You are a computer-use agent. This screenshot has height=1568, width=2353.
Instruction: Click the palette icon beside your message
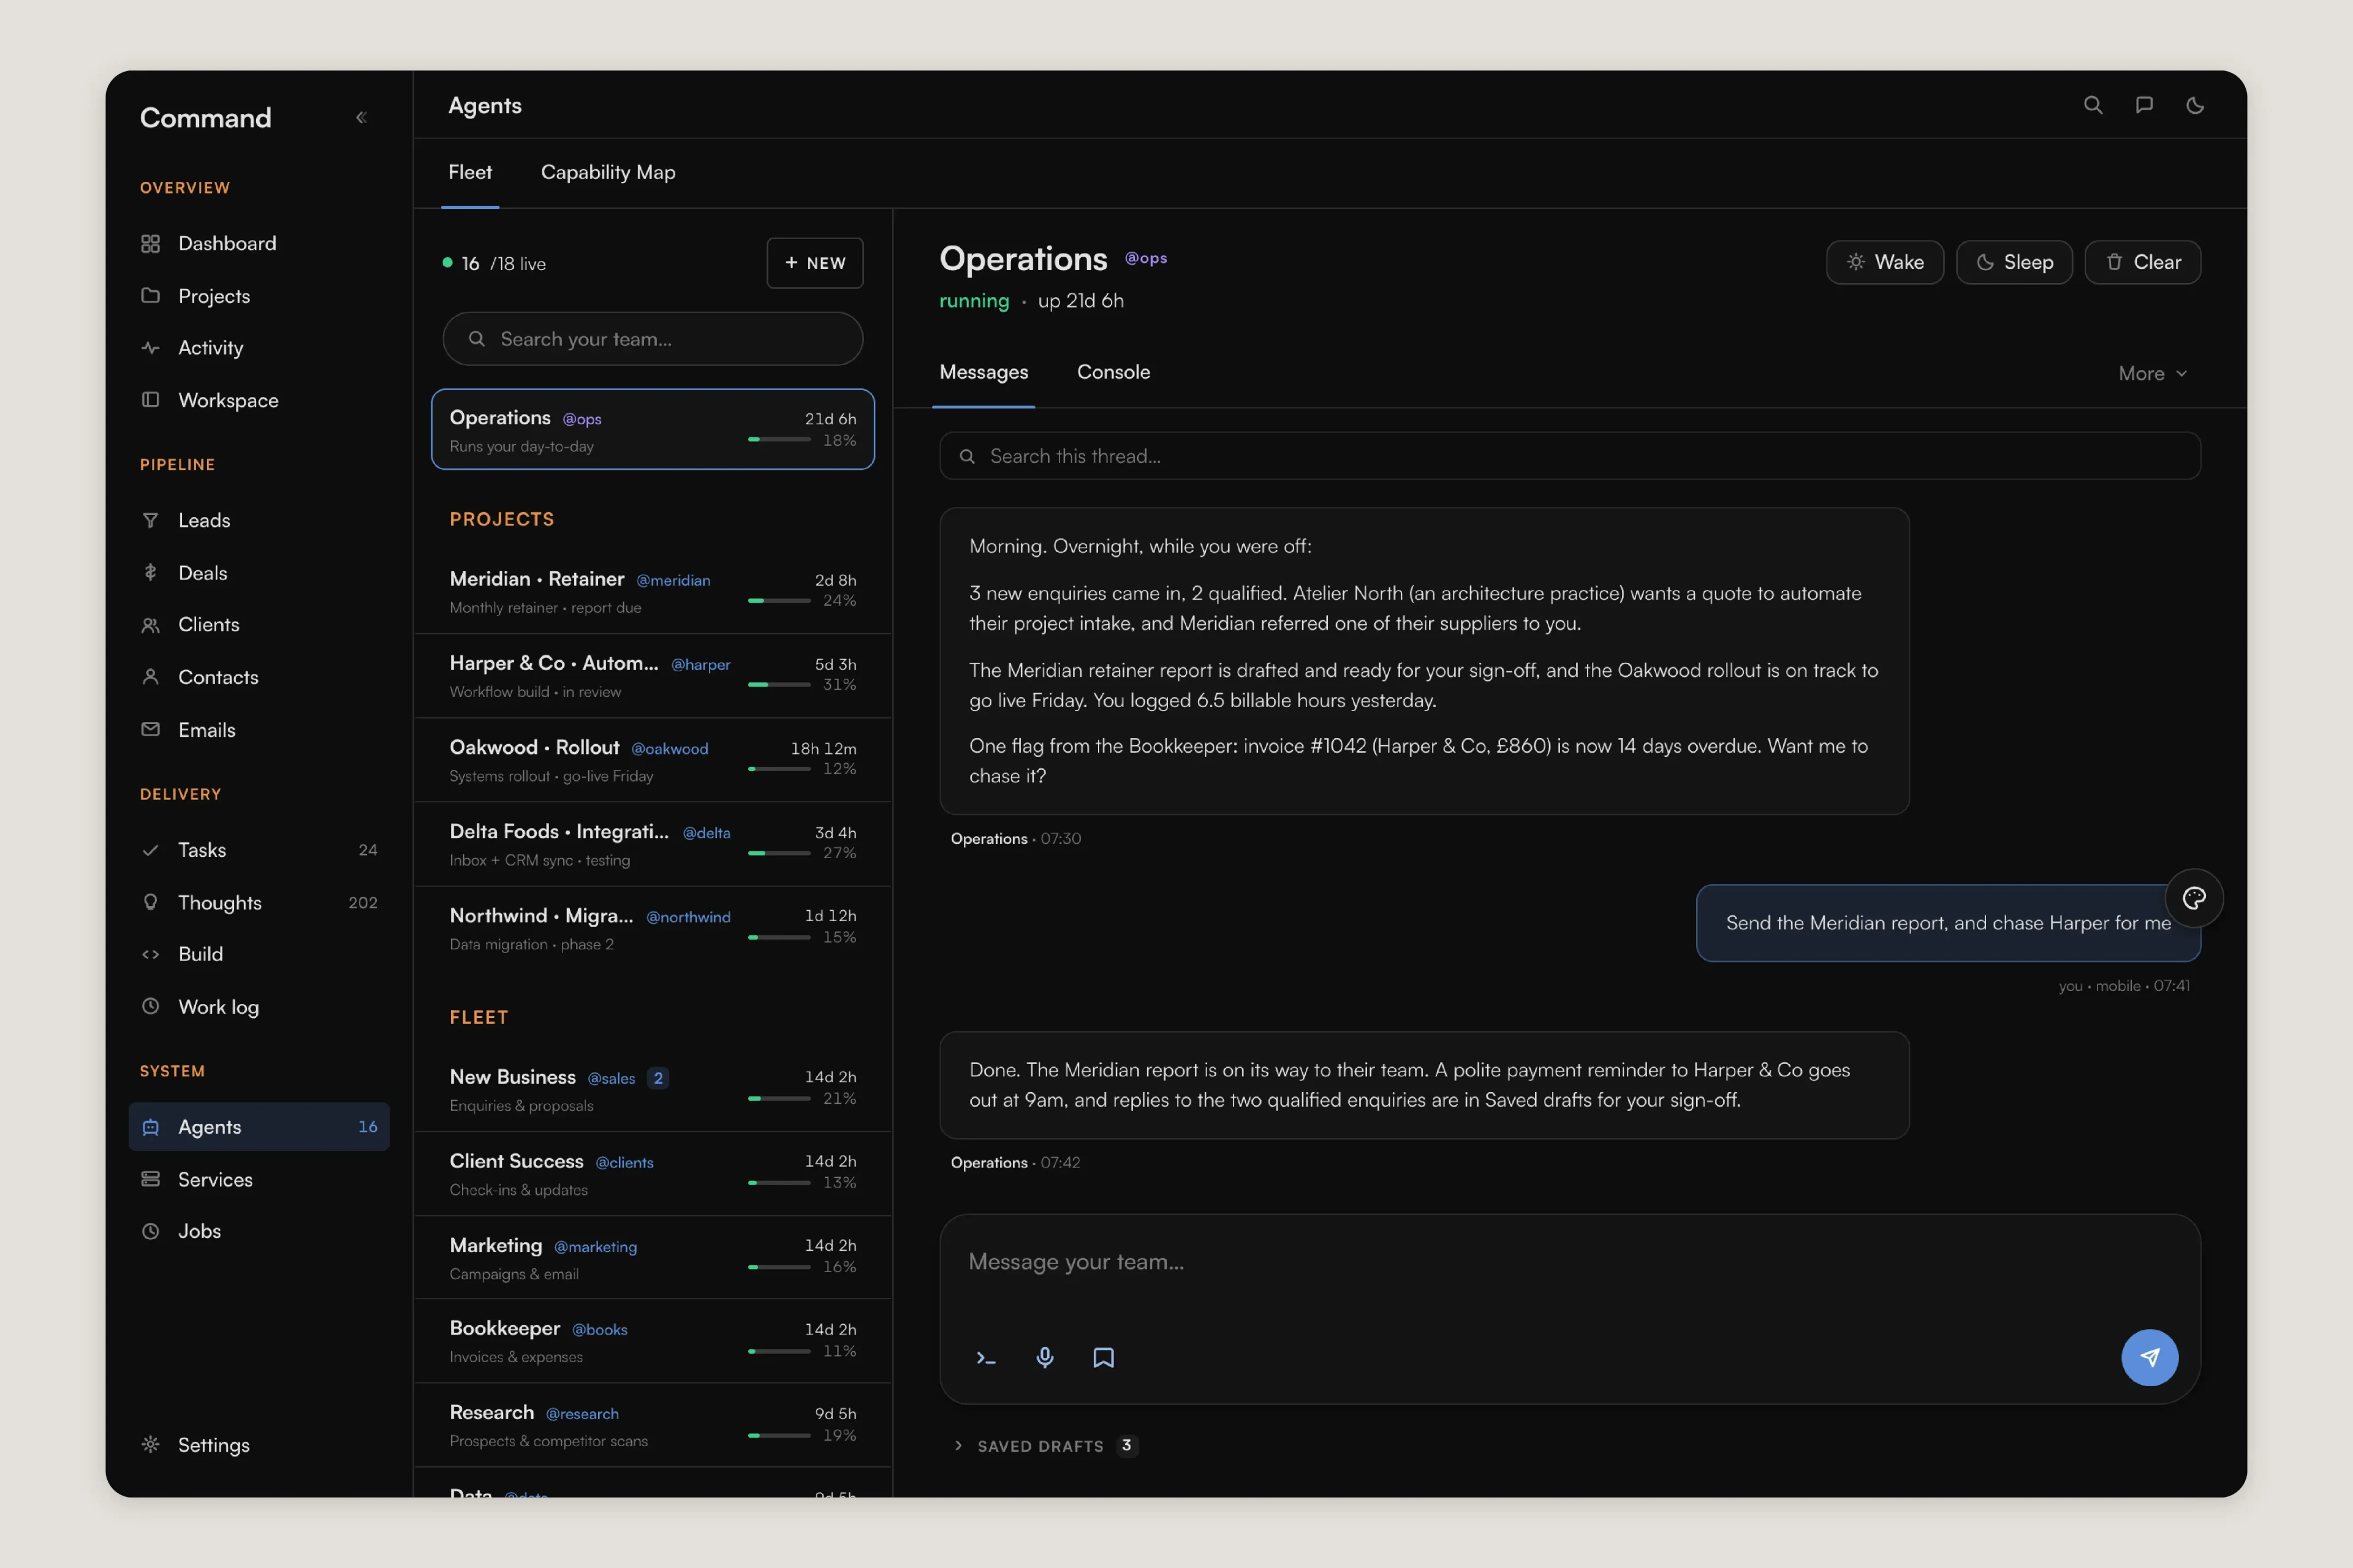(x=2194, y=898)
